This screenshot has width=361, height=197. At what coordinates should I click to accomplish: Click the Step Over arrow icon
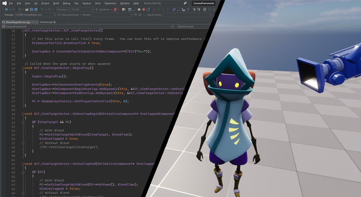163,9
